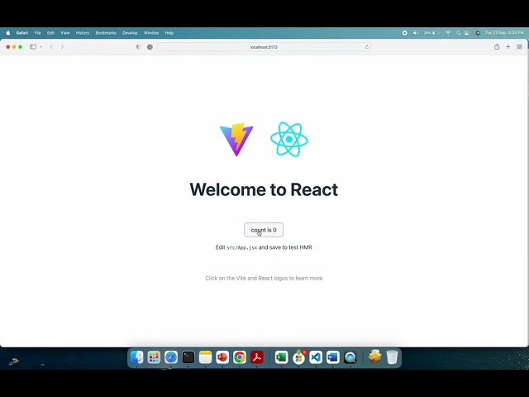
Task: Open the Window menu
Action: pyautogui.click(x=151, y=33)
